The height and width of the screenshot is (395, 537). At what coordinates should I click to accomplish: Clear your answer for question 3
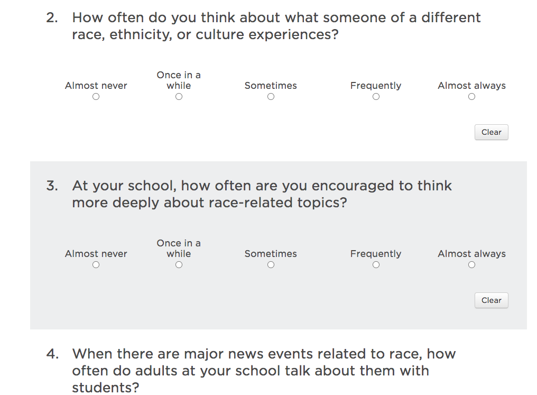pos(491,300)
